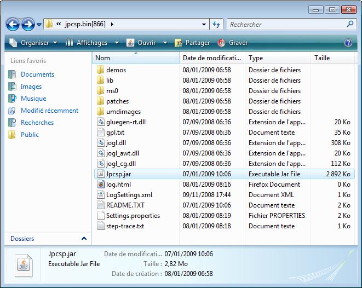Select gluegen-rt.dll file icon

pyautogui.click(x=101, y=122)
